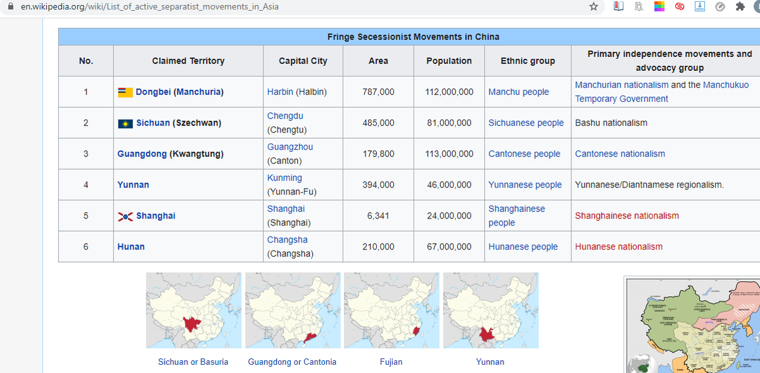The image size is (760, 373).
Task: Click the Fujian caption link
Action: tap(391, 362)
